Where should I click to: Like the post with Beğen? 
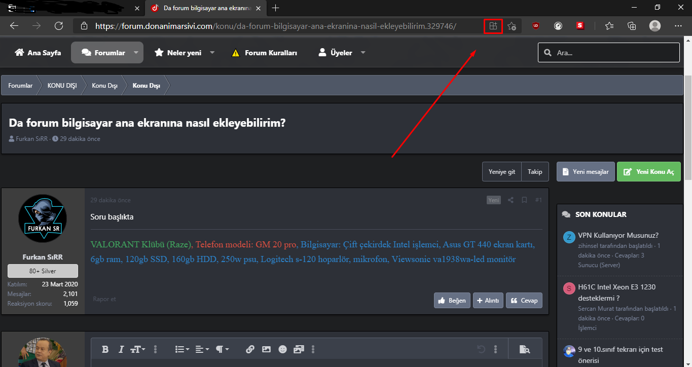(452, 300)
